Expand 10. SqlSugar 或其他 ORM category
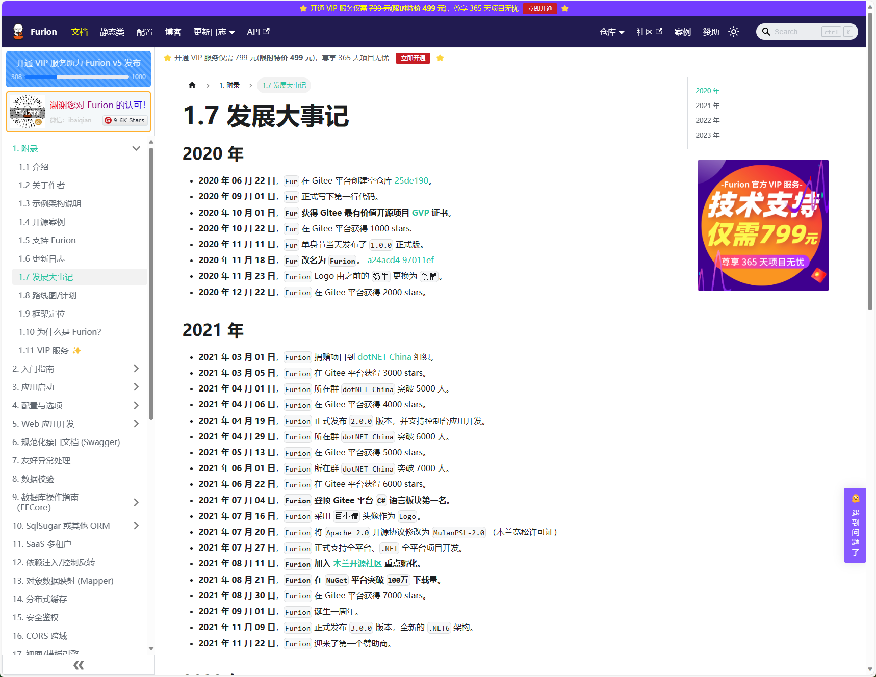 click(x=136, y=526)
